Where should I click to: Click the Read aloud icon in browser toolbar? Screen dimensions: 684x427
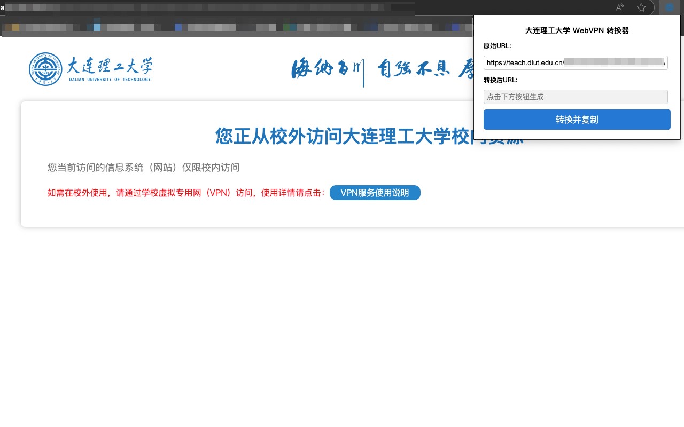(x=620, y=7)
